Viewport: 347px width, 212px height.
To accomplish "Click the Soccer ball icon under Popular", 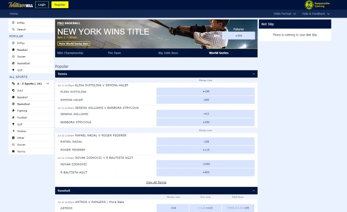I will point(13,57).
